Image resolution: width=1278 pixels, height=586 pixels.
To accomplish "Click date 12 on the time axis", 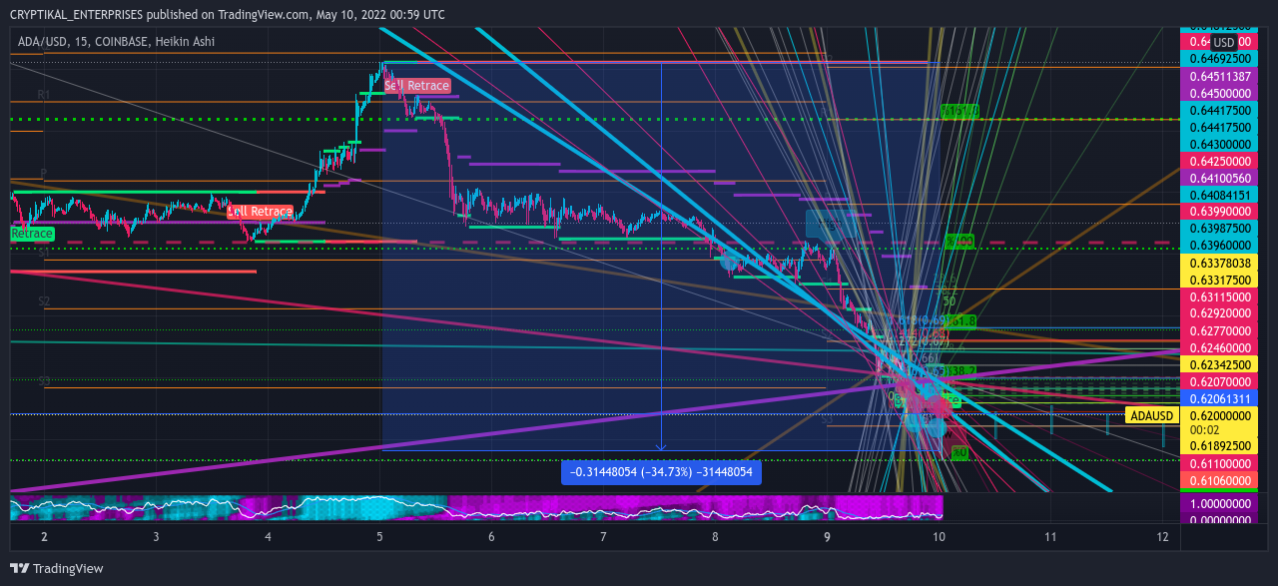I will pyautogui.click(x=1163, y=537).
